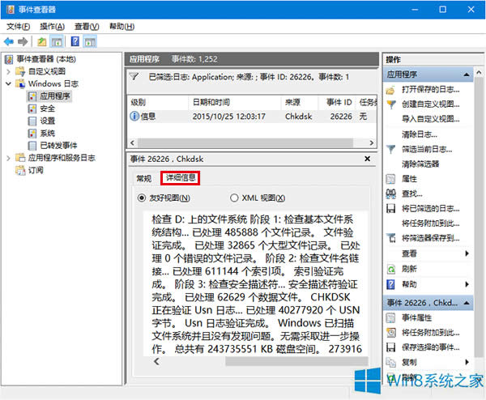Collapse the 应用程序 actions section
This screenshot has height=400, width=486.
pos(467,74)
